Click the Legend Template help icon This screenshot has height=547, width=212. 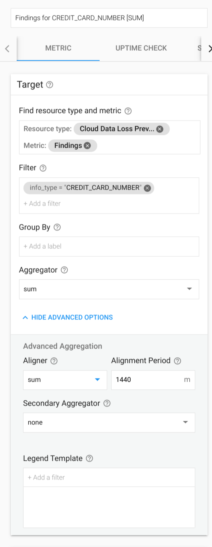coord(89,458)
